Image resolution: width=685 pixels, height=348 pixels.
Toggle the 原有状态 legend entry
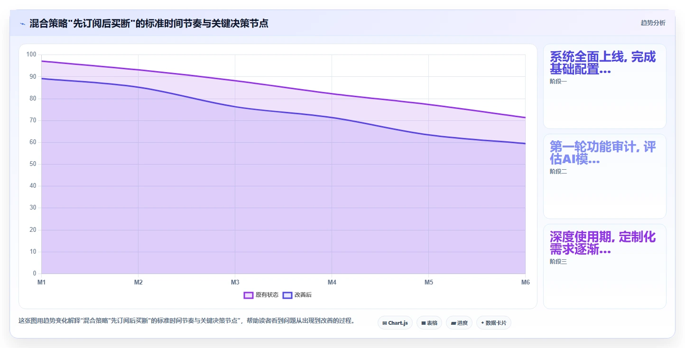tap(261, 295)
